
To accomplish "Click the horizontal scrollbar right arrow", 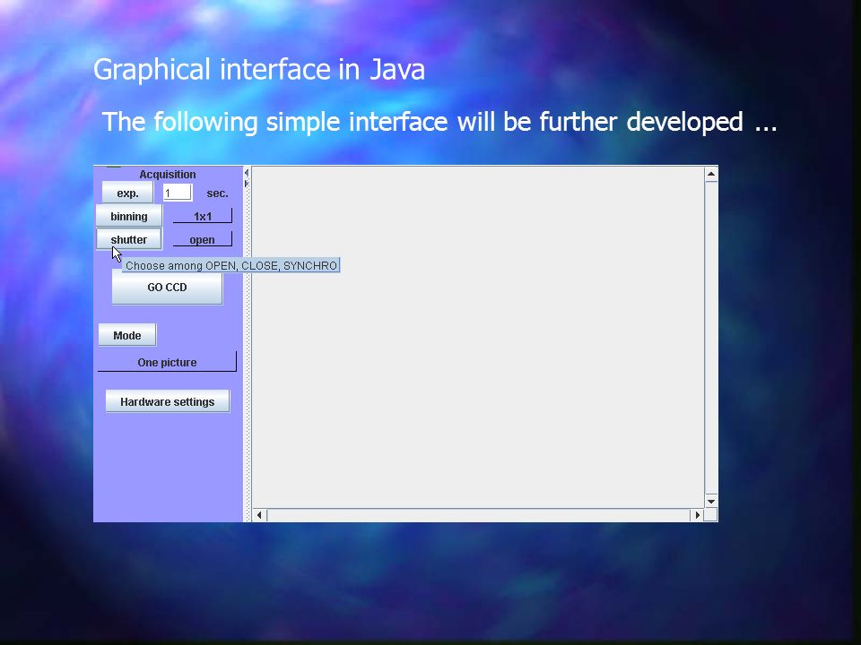I will [698, 515].
